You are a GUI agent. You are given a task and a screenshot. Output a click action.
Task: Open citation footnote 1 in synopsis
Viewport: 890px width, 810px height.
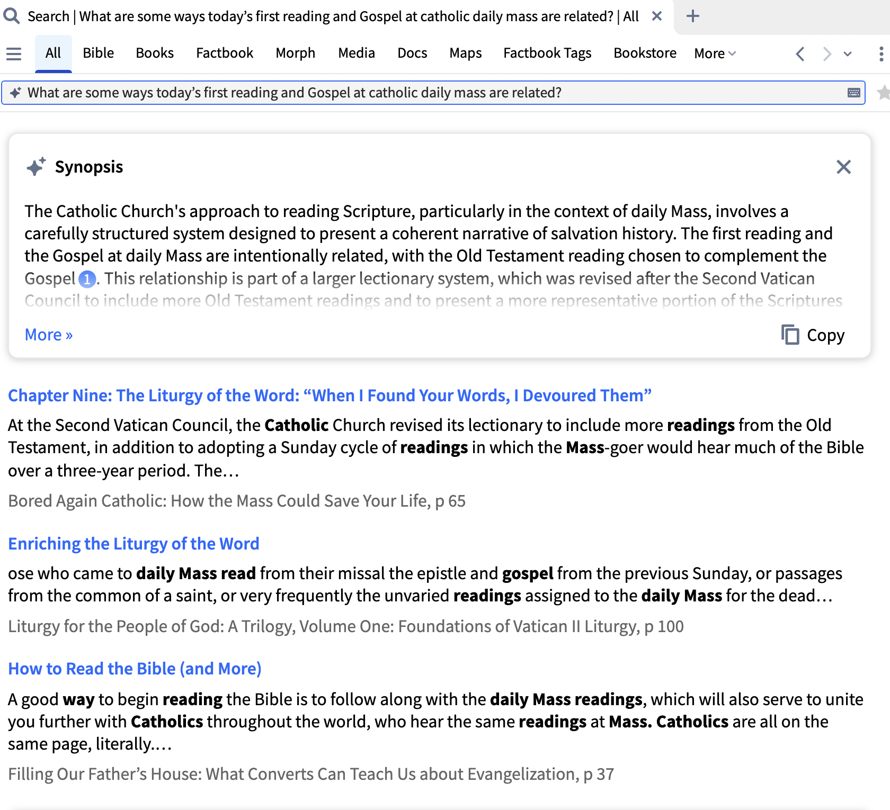coord(87,279)
